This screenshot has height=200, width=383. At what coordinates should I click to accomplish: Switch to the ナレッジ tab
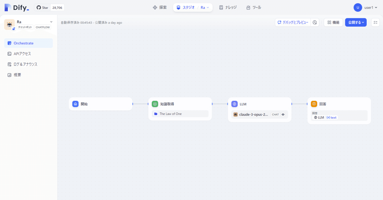click(x=228, y=7)
